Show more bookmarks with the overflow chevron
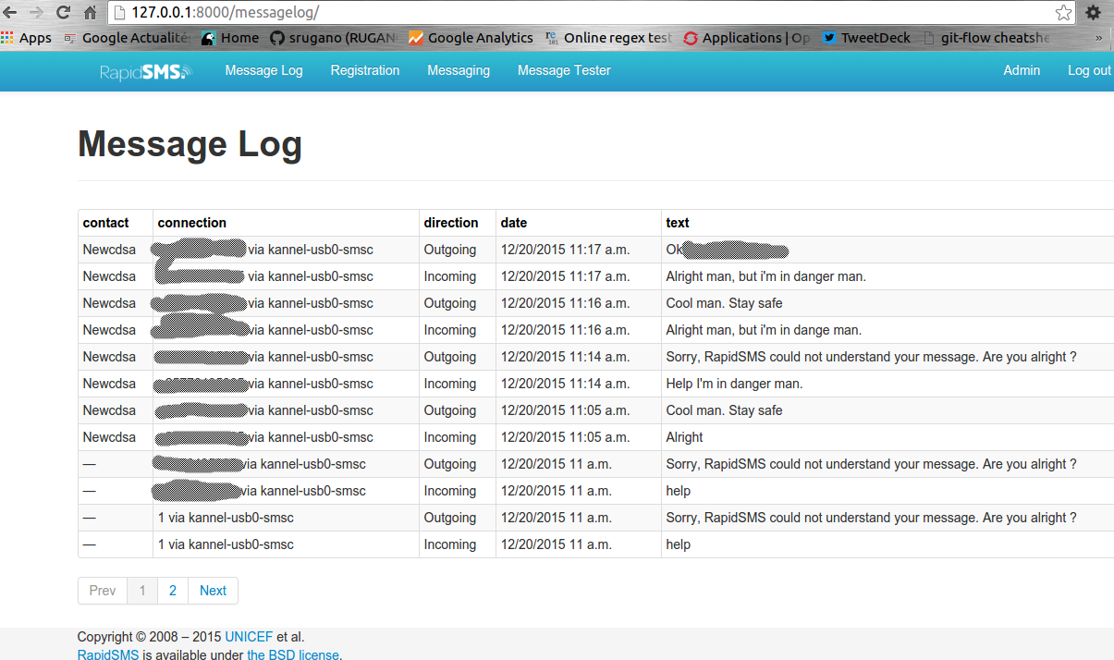This screenshot has width=1114, height=660. click(x=1098, y=38)
